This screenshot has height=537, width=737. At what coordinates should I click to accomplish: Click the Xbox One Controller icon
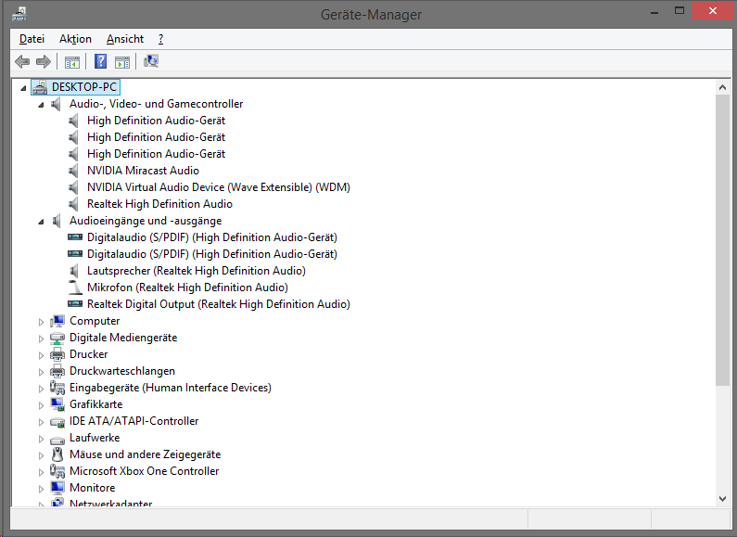click(57, 471)
